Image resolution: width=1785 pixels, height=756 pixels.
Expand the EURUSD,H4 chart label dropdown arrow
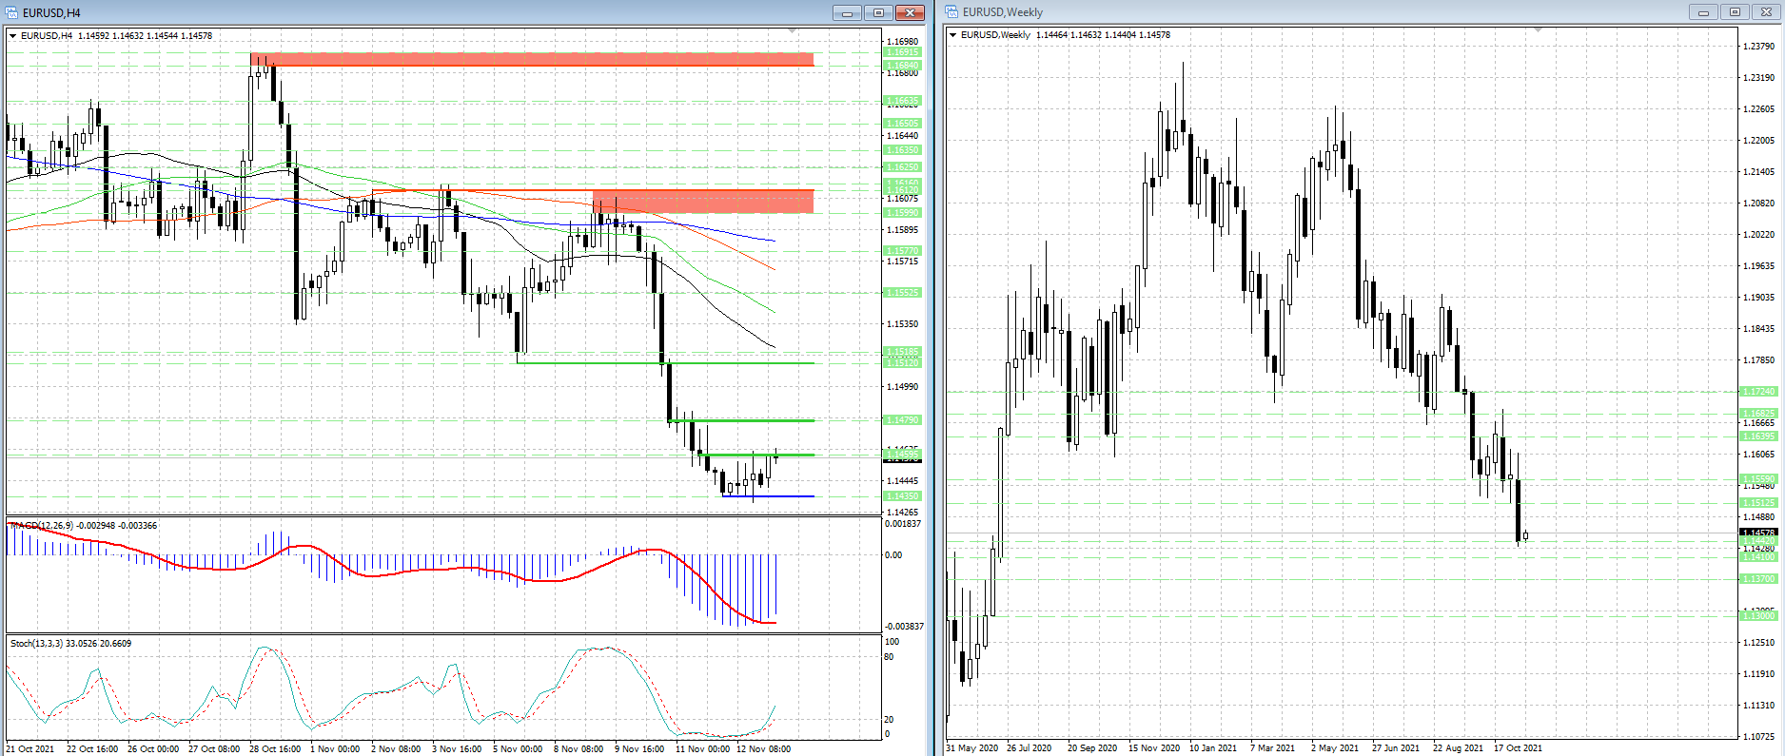13,36
